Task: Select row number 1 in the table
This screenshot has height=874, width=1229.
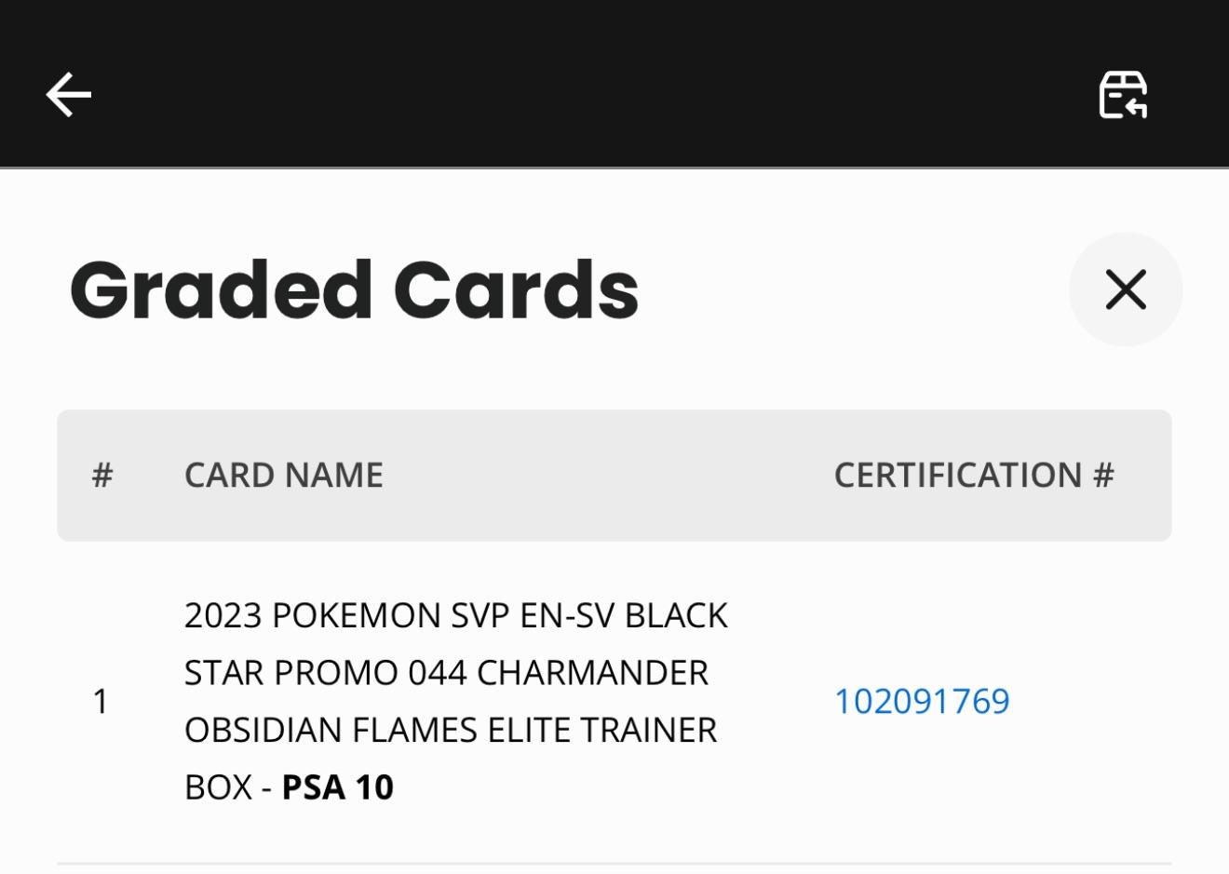Action: click(101, 702)
